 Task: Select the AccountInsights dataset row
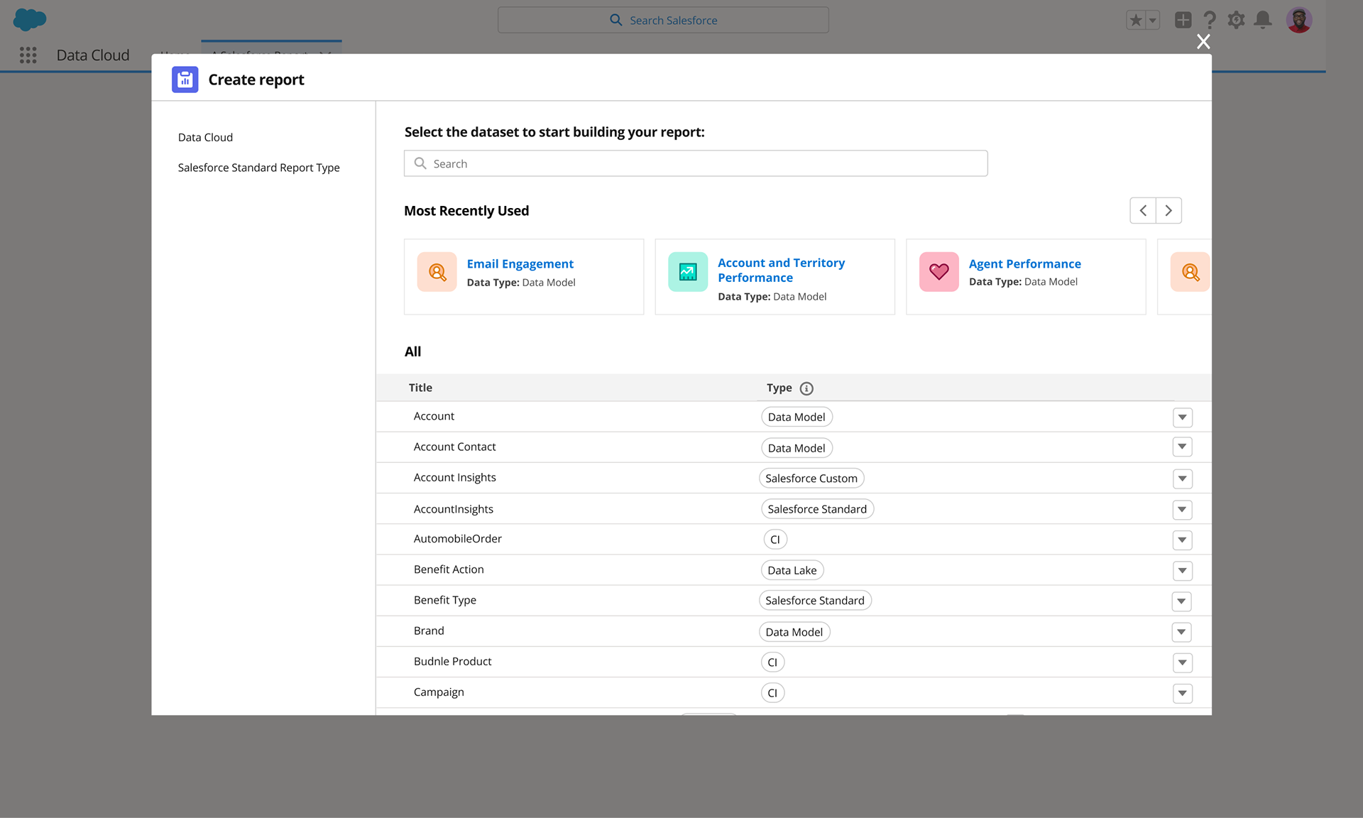794,509
